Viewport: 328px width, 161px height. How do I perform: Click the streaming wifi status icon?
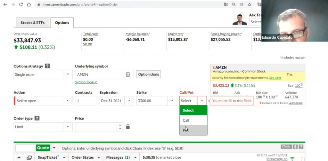click(292, 158)
